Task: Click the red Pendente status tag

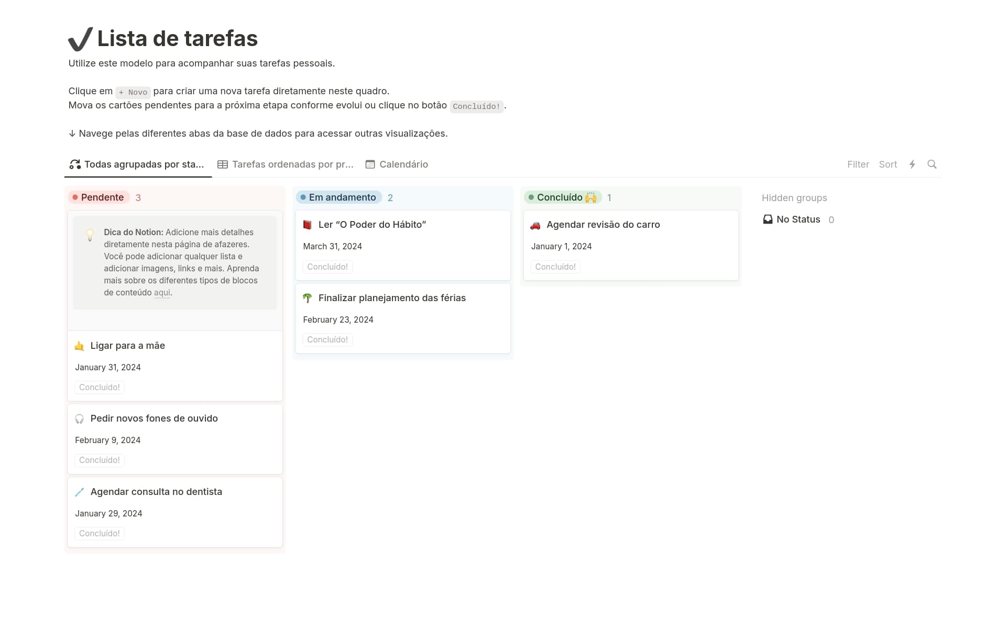Action: [99, 197]
